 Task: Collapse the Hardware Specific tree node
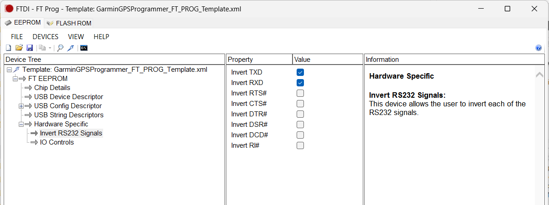click(21, 124)
